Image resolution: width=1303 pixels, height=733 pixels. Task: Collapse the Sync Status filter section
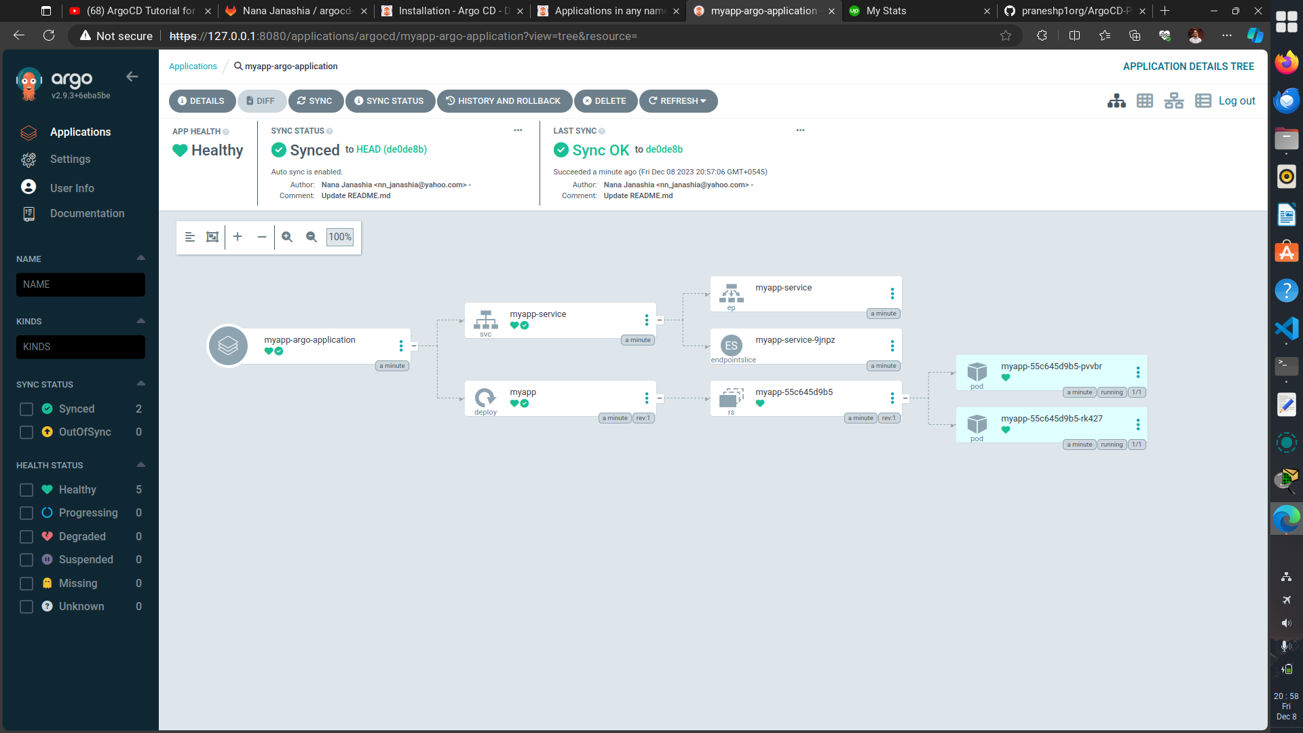point(141,384)
